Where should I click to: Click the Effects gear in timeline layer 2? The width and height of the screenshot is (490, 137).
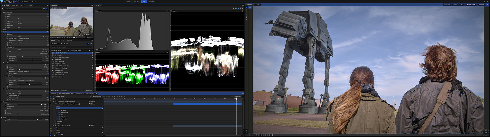[x=102, y=108]
